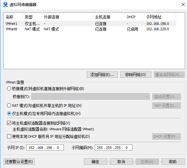Click the 子网 IP input field
The image size is (187, 168).
(45, 148)
